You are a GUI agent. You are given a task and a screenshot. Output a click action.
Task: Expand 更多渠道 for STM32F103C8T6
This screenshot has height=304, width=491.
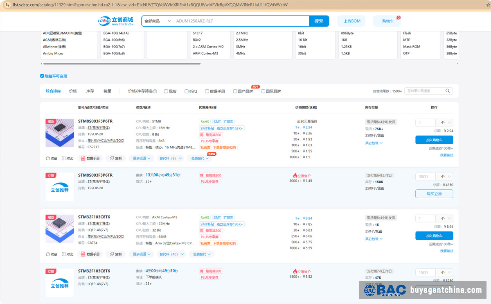pos(142,254)
